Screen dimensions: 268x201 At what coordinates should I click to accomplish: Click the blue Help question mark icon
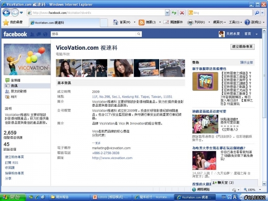click(x=247, y=22)
